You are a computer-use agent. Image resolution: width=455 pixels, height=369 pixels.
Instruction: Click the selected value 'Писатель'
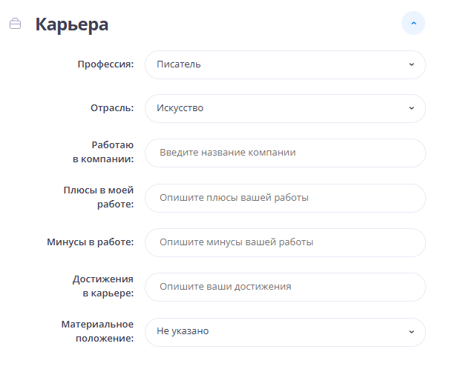pos(179,64)
